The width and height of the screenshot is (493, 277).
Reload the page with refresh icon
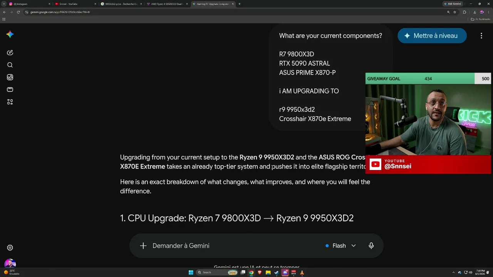[18, 12]
